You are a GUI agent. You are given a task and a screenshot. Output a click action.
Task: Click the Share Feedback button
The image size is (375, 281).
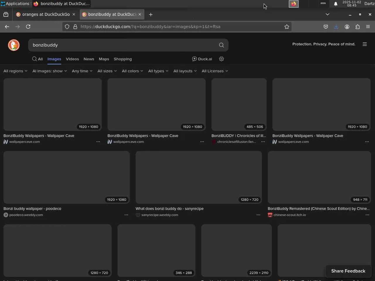(348, 271)
